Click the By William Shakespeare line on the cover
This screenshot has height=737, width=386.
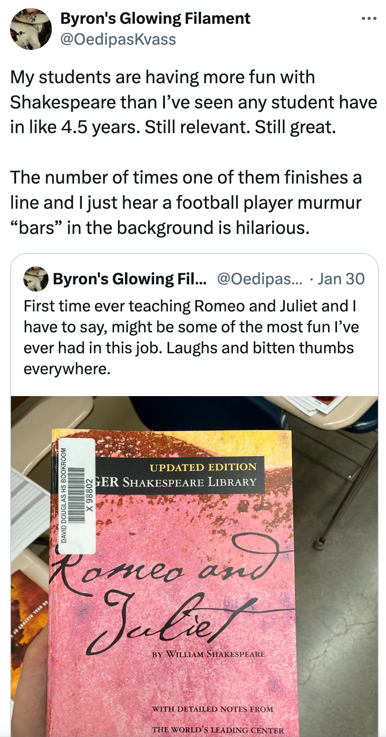(209, 654)
